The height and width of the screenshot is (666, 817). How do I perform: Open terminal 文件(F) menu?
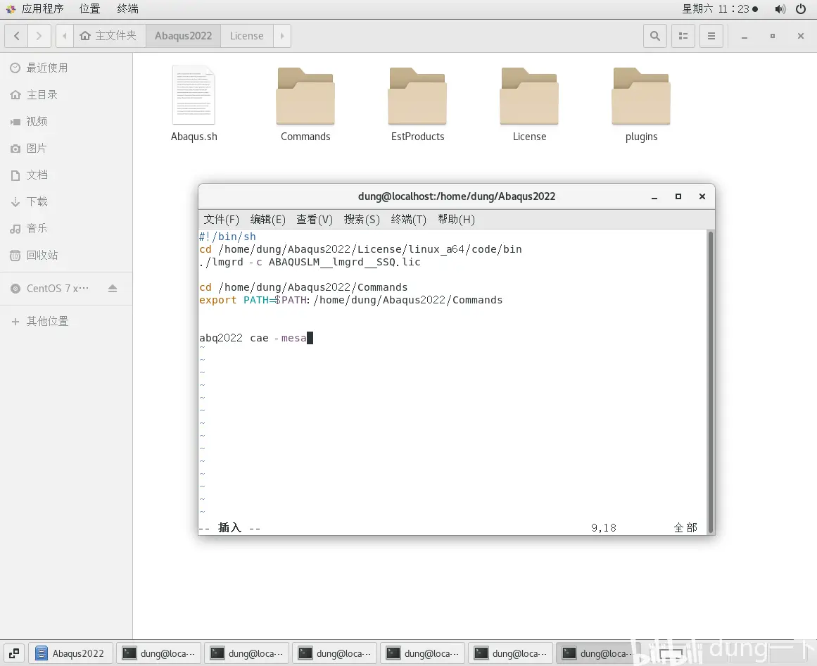(222, 220)
